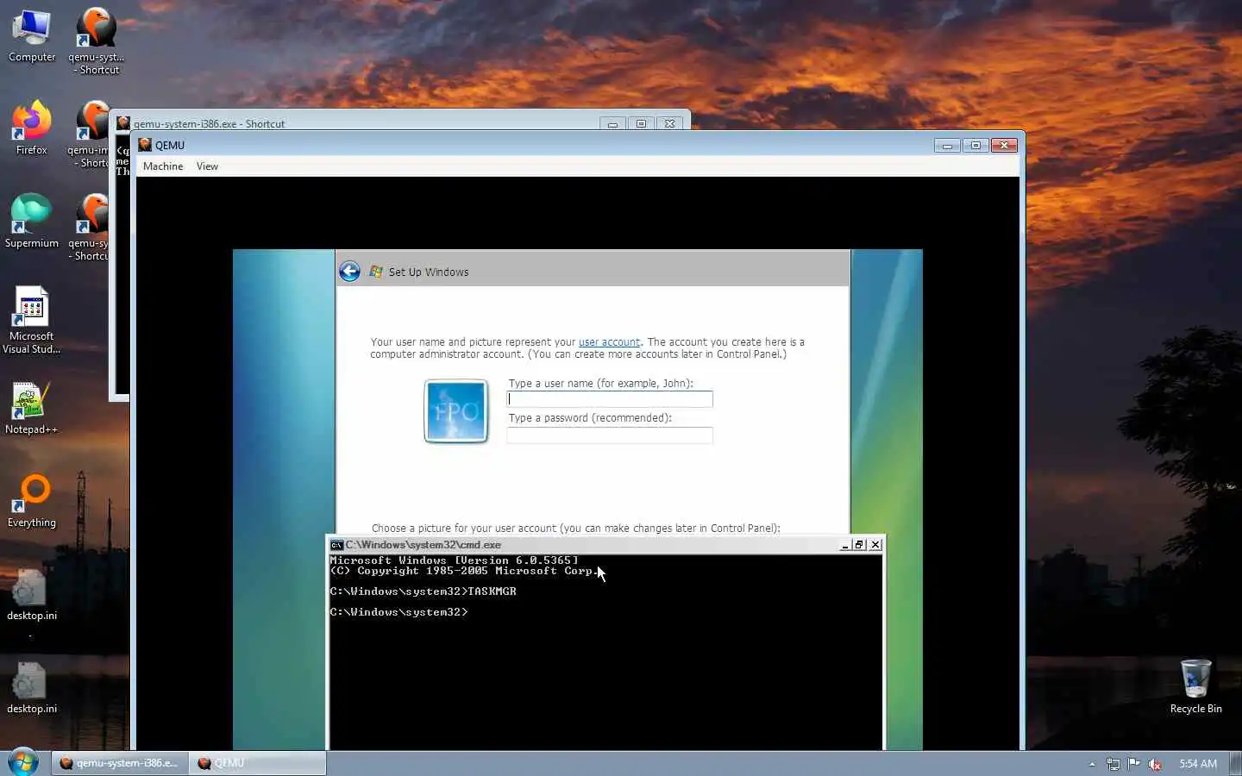This screenshot has width=1242, height=776.
Task: Focus the user name input field
Action: point(610,399)
